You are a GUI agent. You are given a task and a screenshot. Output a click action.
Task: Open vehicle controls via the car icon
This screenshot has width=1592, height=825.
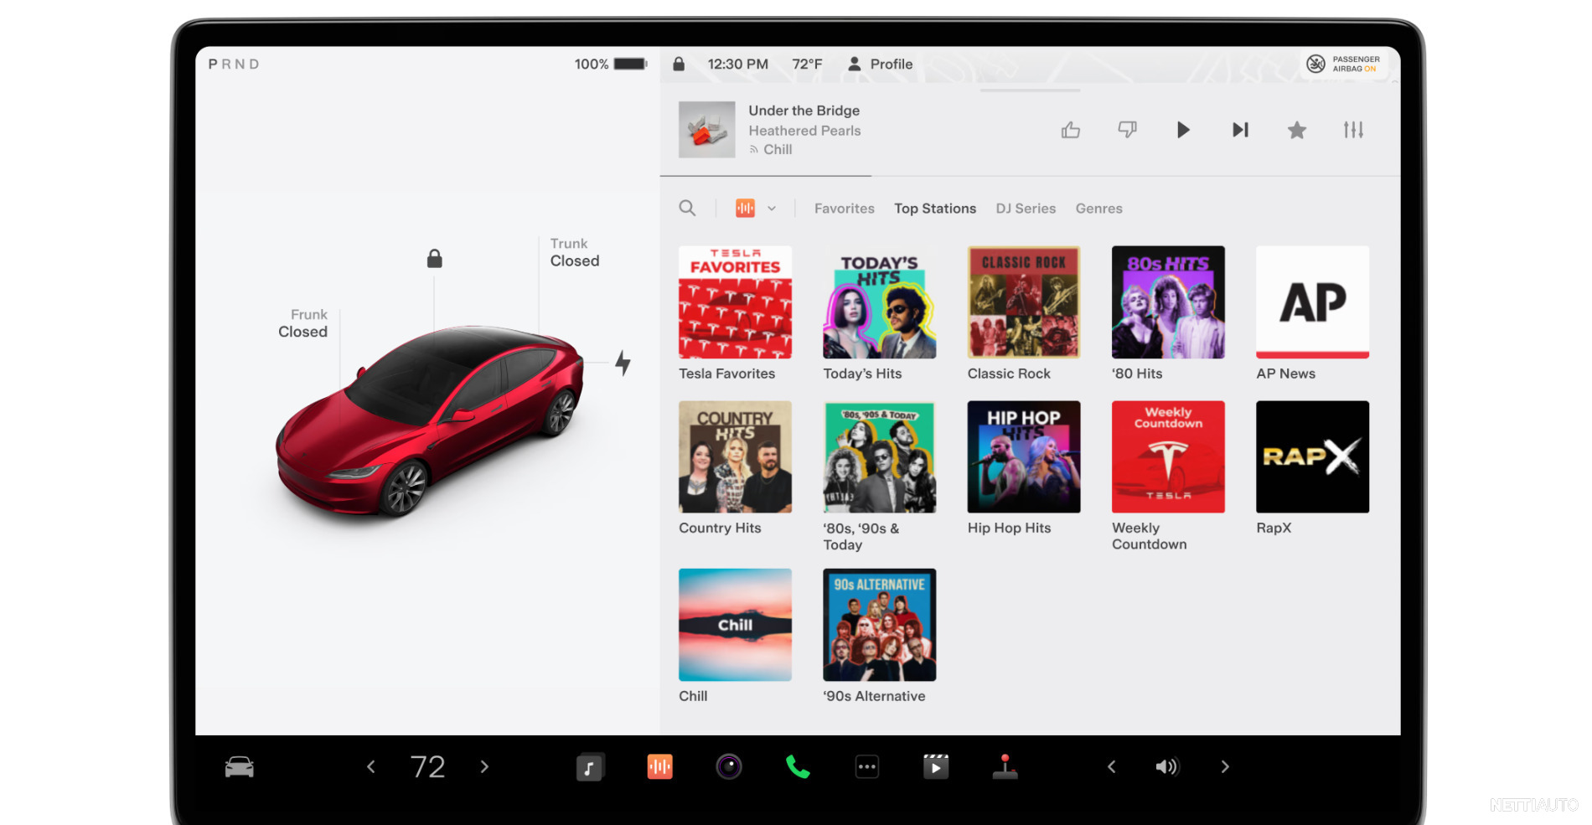(x=240, y=766)
